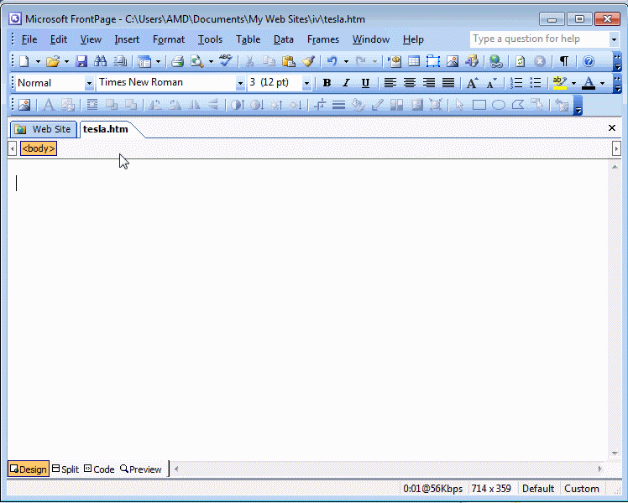Expand the Times New Roman font list
Image resolution: width=628 pixels, height=503 pixels.
(240, 83)
